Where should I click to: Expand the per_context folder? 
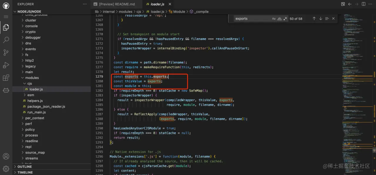pos(51,118)
